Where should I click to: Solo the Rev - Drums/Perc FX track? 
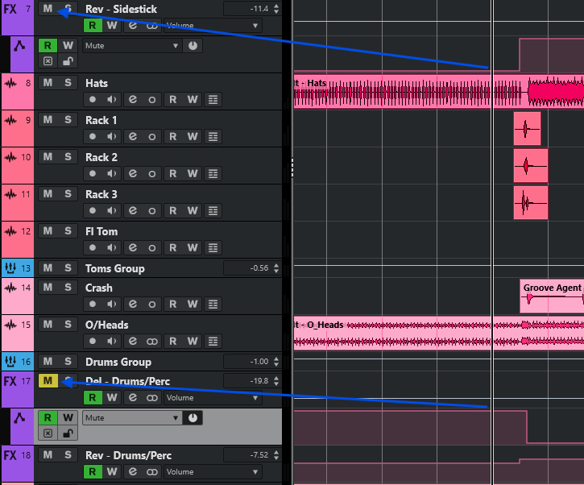[68, 455]
